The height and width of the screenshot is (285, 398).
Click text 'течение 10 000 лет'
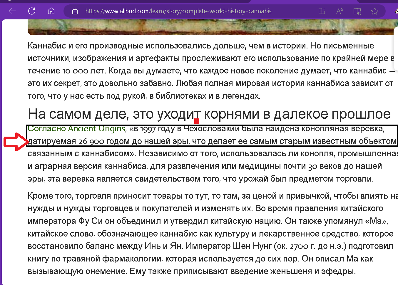(67, 71)
